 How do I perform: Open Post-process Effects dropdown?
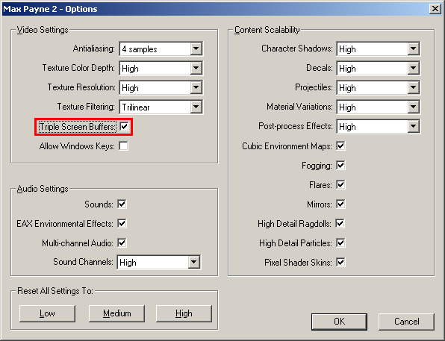pos(378,126)
